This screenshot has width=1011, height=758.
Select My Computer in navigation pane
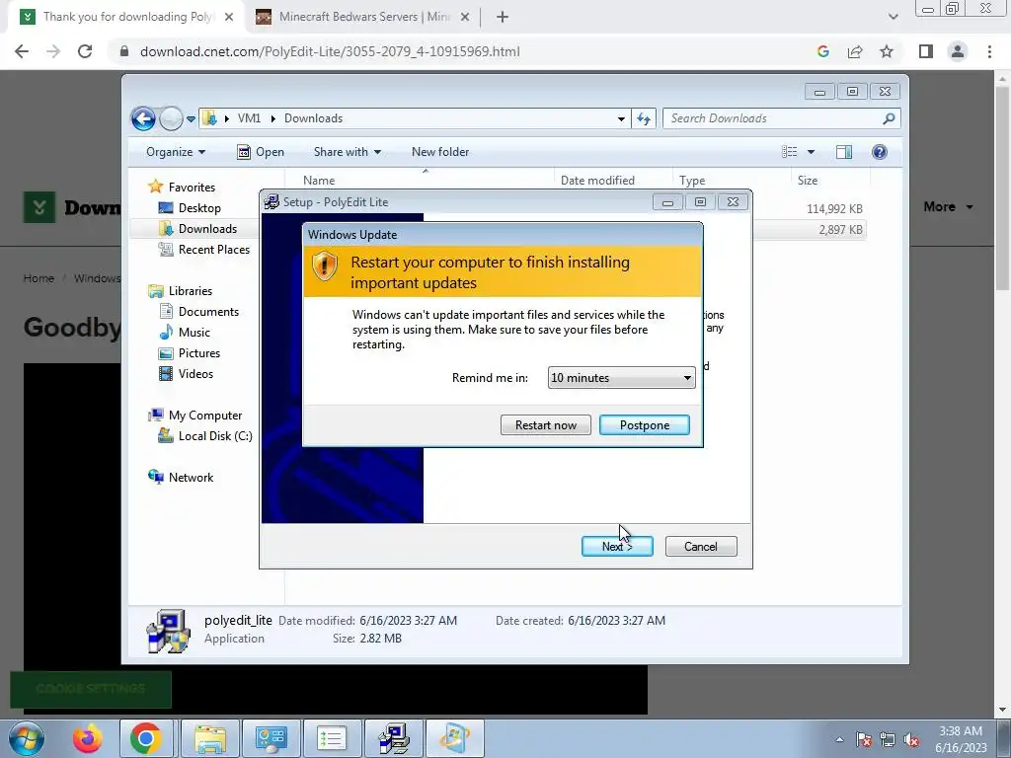(205, 416)
